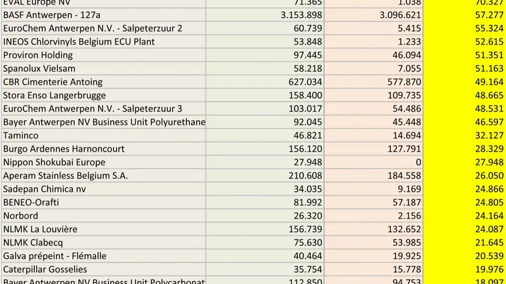The width and height of the screenshot is (506, 284).
Task: Select the yellow cell showing 57.277
Action: tap(464, 15)
